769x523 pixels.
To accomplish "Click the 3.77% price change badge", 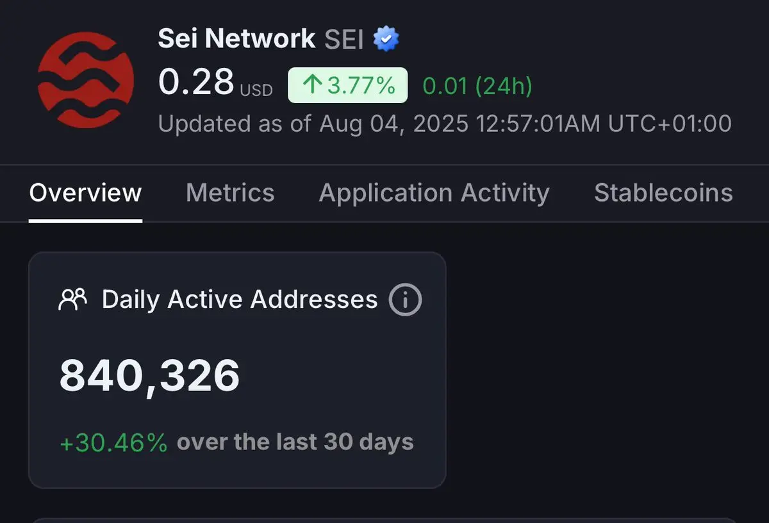I will tap(348, 85).
